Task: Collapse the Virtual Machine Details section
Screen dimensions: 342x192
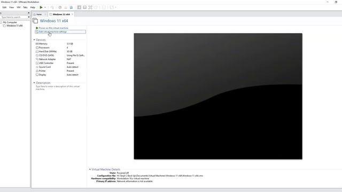Action: (90, 170)
